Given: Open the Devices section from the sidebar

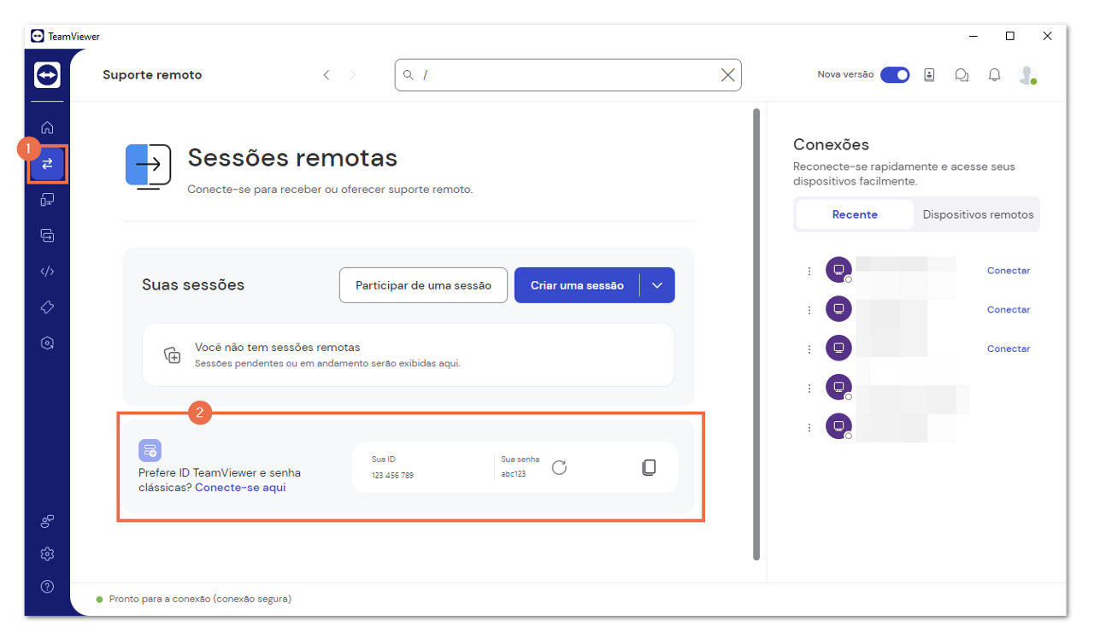Looking at the screenshot, I should pyautogui.click(x=47, y=199).
